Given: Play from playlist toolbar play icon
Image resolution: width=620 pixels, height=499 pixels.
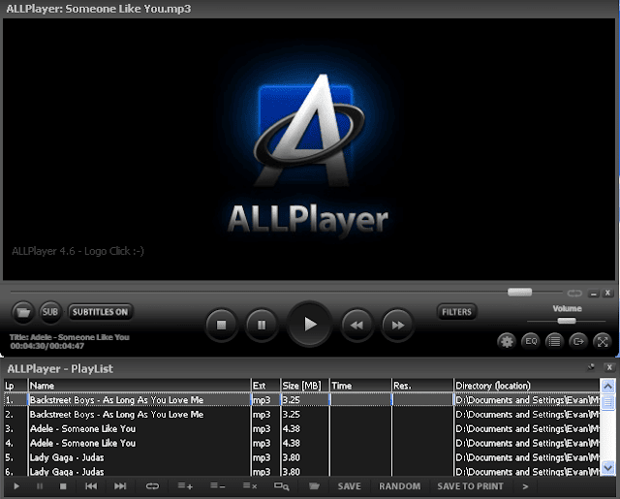Looking at the screenshot, I should [x=16, y=486].
